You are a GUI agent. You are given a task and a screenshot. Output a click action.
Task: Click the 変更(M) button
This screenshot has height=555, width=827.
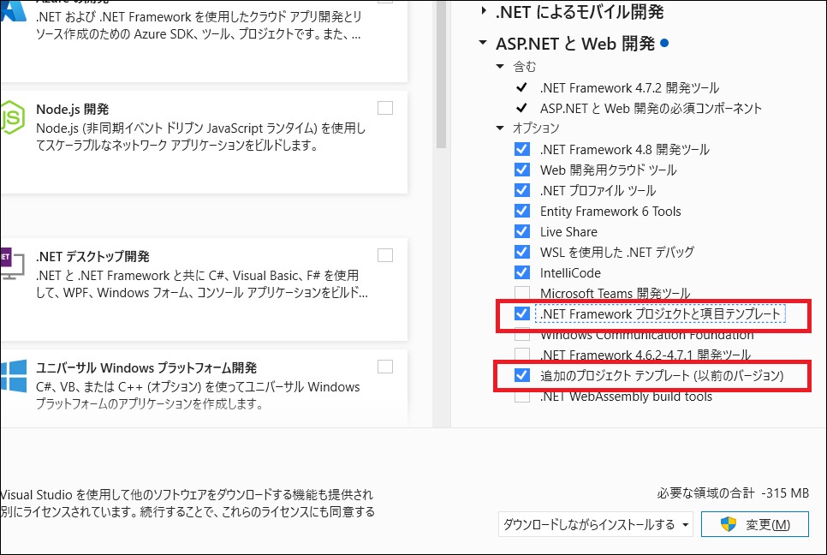tap(755, 524)
